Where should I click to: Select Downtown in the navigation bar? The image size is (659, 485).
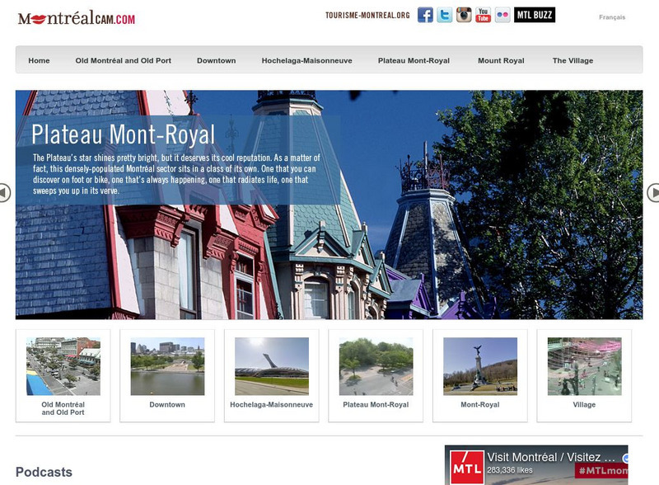coord(216,60)
